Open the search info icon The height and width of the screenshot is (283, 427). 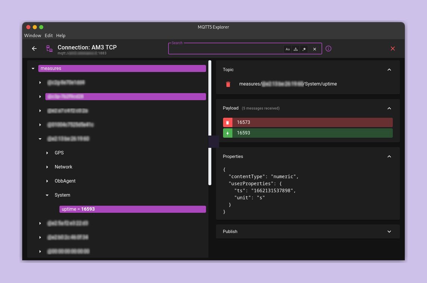coord(328,49)
